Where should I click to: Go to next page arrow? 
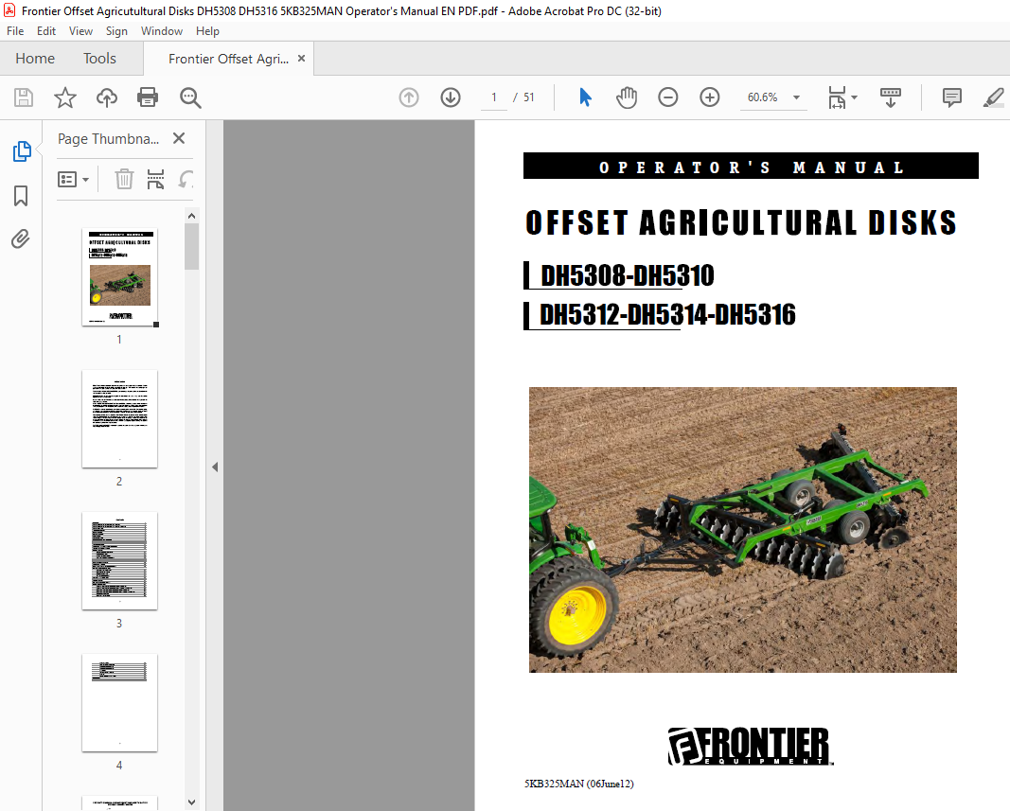tap(451, 97)
